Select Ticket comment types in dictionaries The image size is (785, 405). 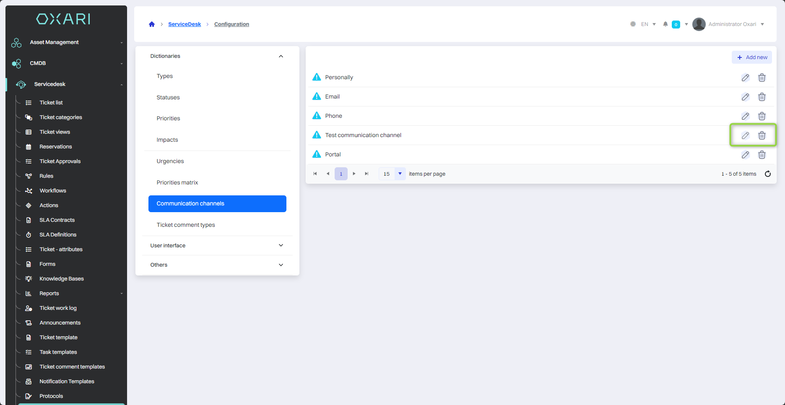click(186, 225)
